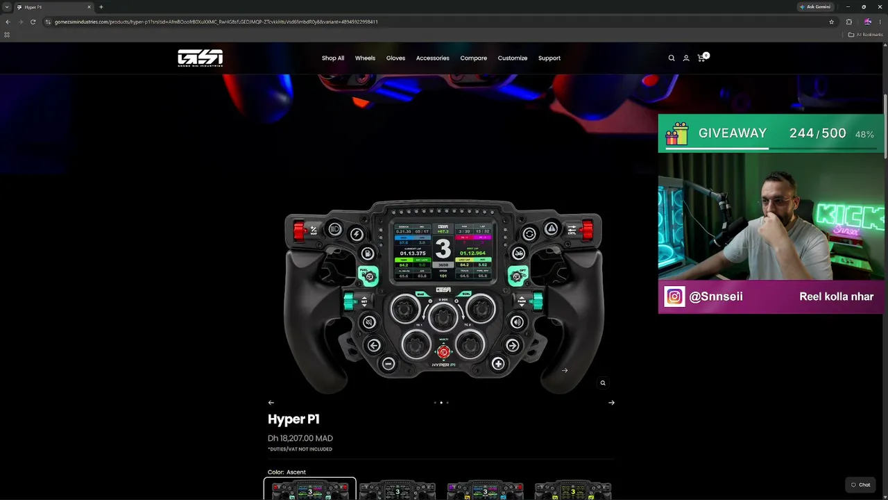Image resolution: width=888 pixels, height=500 pixels.
Task: Click the Color: Ascent label
Action: tap(287, 472)
